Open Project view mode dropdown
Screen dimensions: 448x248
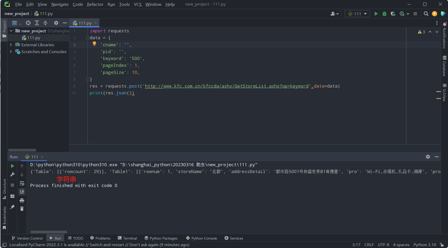pyautogui.click(x=17, y=23)
